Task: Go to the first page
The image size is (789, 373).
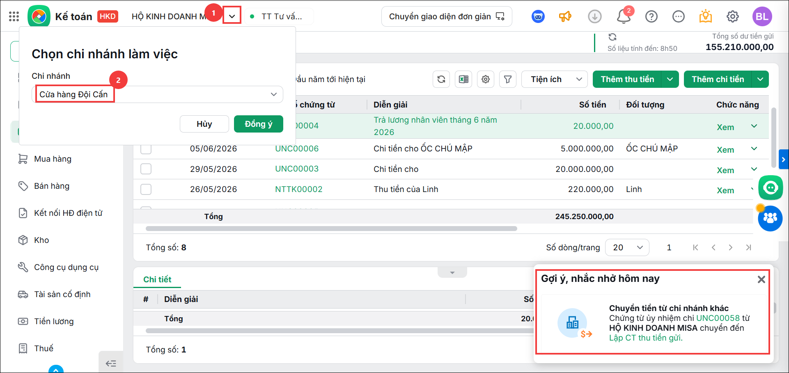Action: pyautogui.click(x=695, y=247)
